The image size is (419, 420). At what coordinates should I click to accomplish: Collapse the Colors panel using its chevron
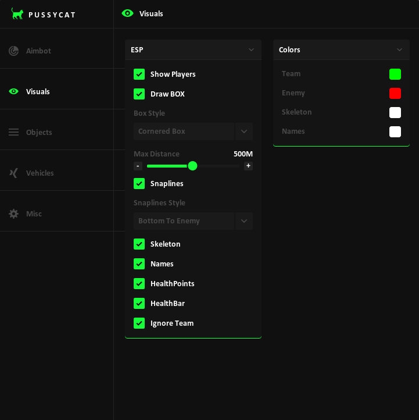(399, 50)
